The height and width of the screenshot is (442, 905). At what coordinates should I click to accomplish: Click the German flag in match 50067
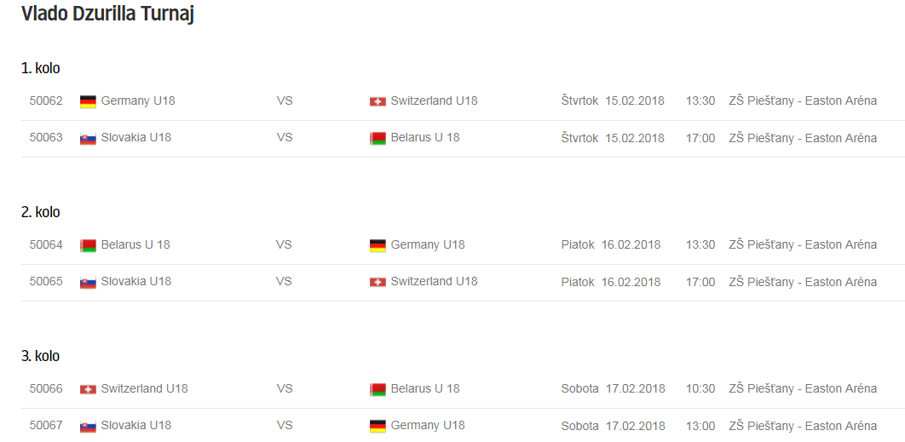coord(378,426)
